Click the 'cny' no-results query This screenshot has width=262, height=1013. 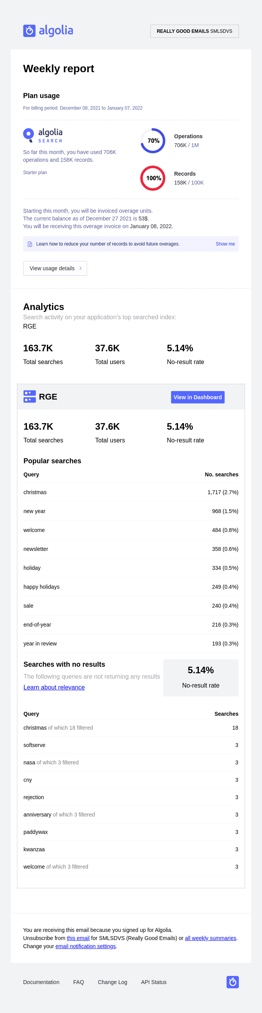pos(27,780)
